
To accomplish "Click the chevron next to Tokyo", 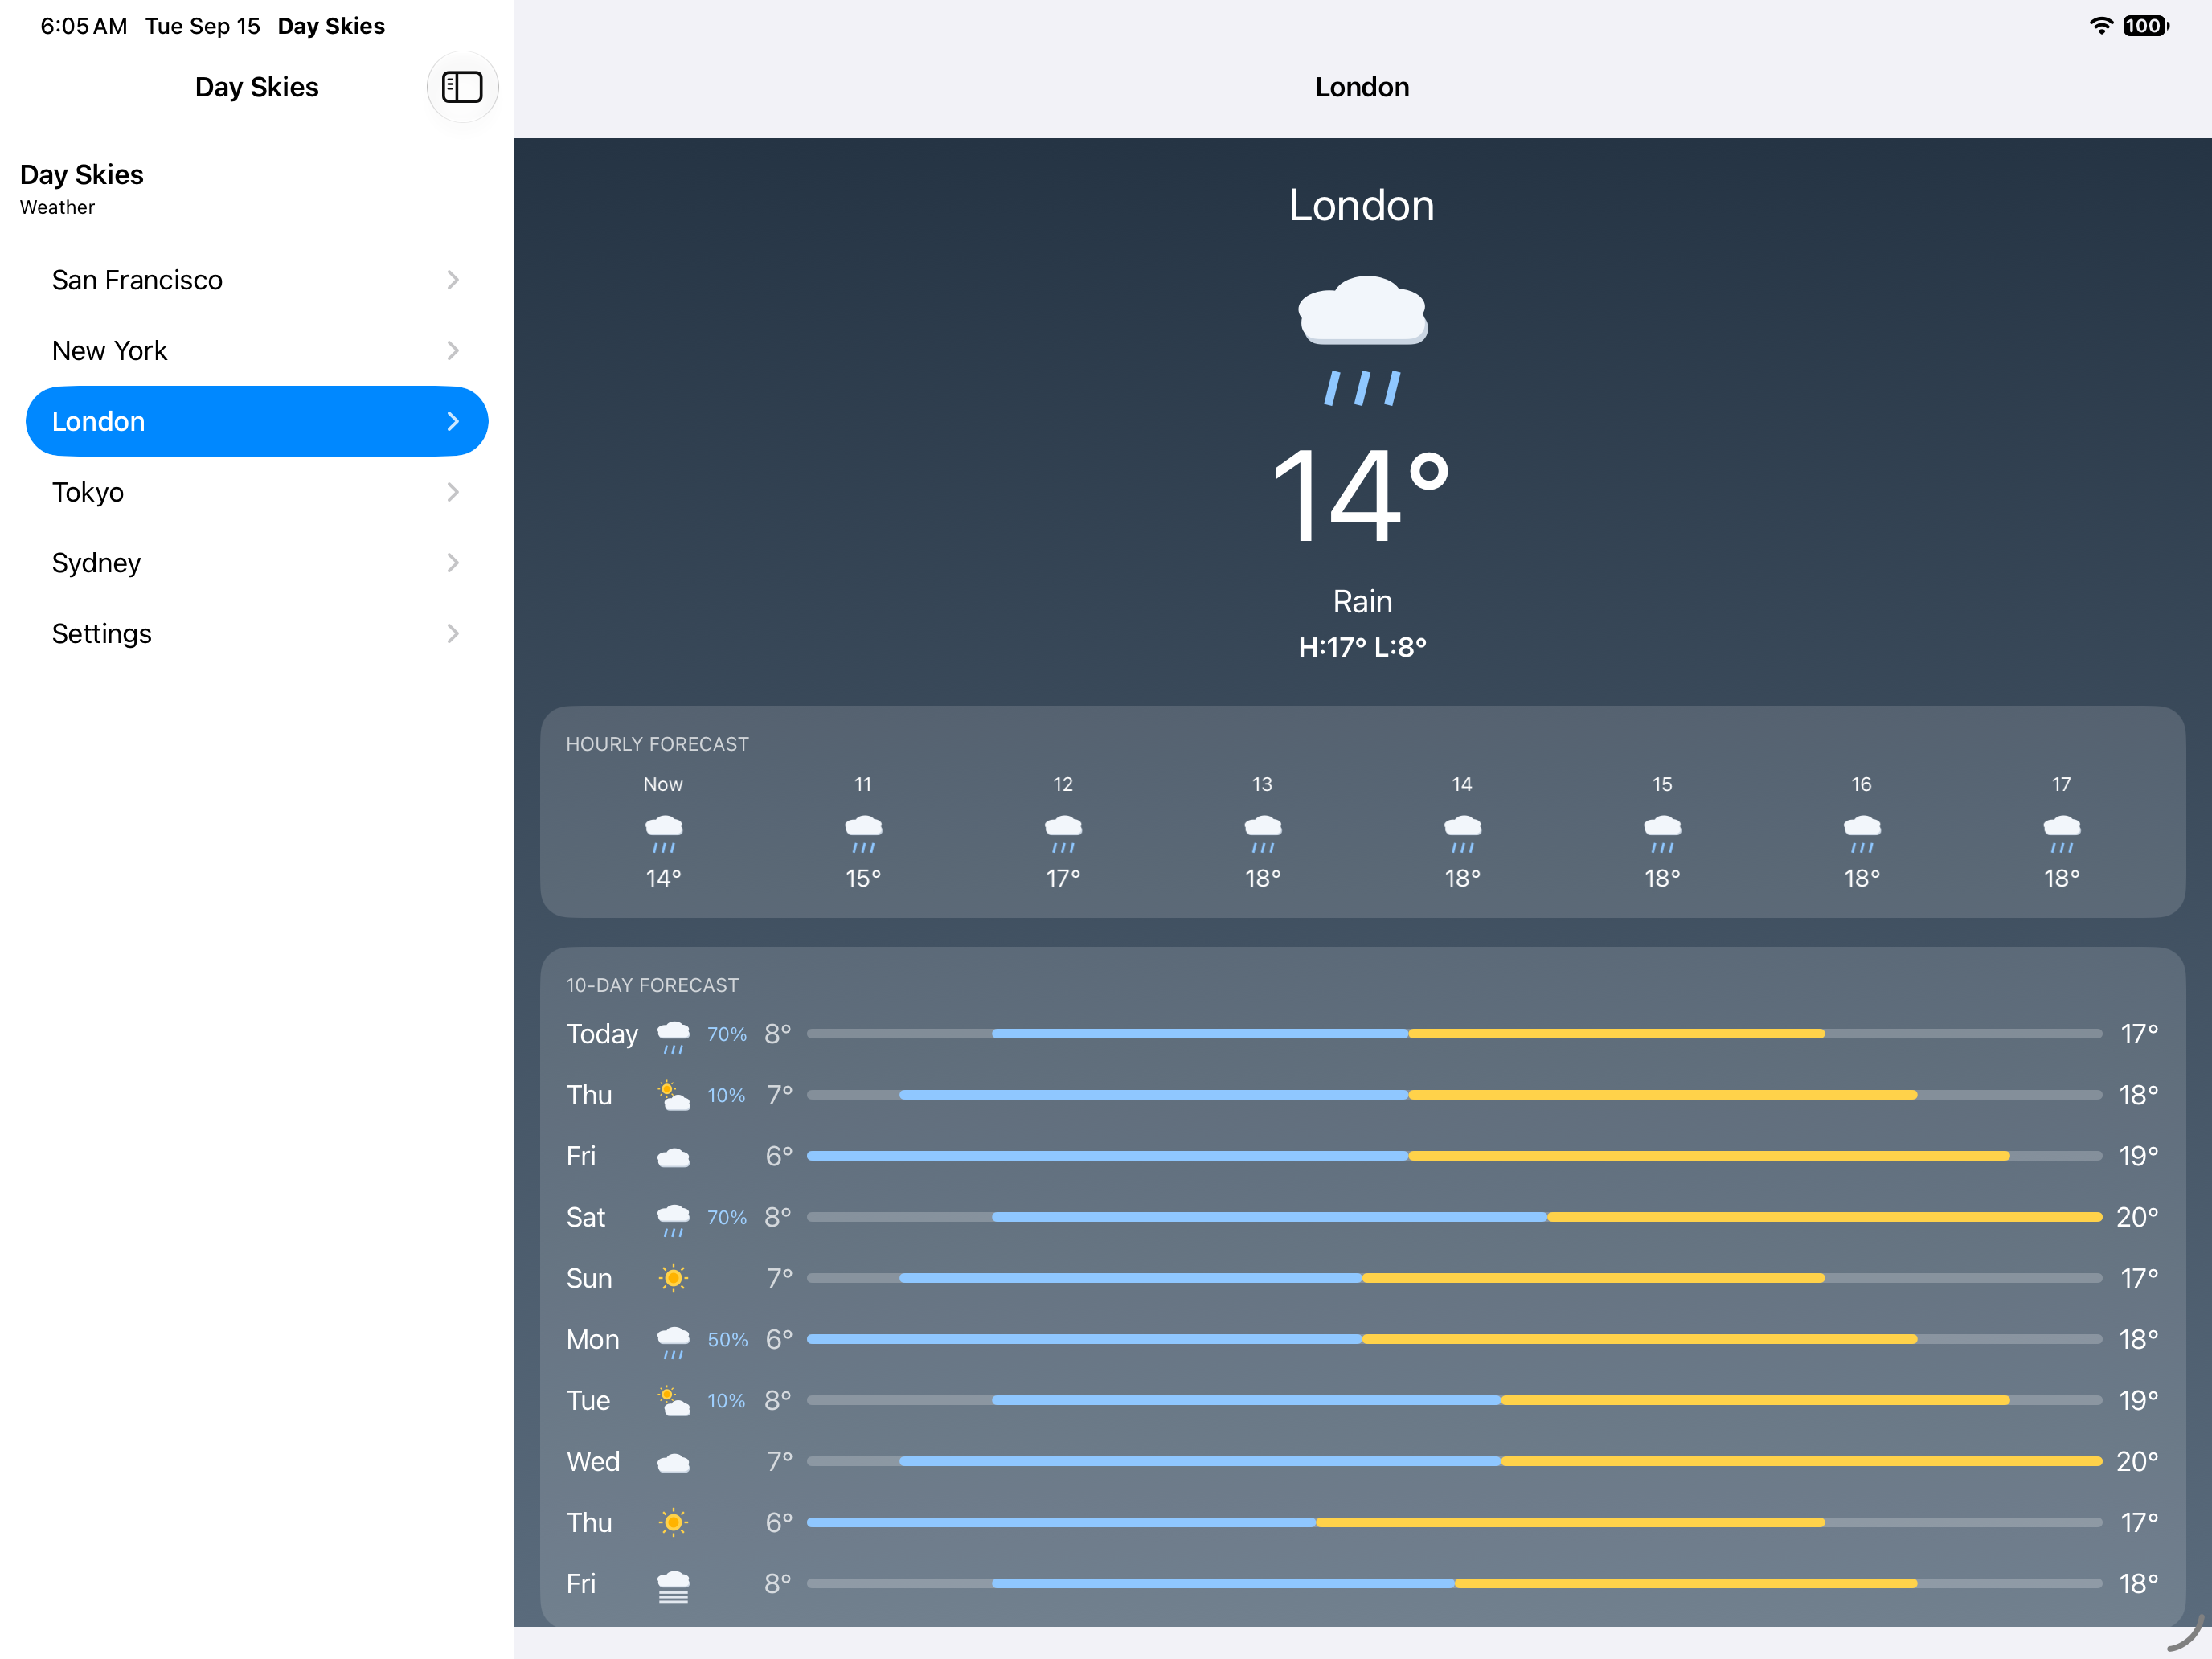I will (453, 492).
